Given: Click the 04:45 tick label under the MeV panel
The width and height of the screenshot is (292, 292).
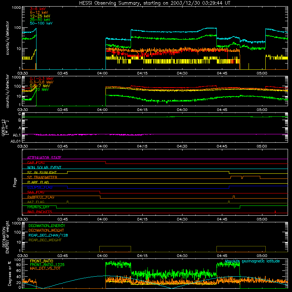Looking at the screenshot, I should (x=222, y=110).
